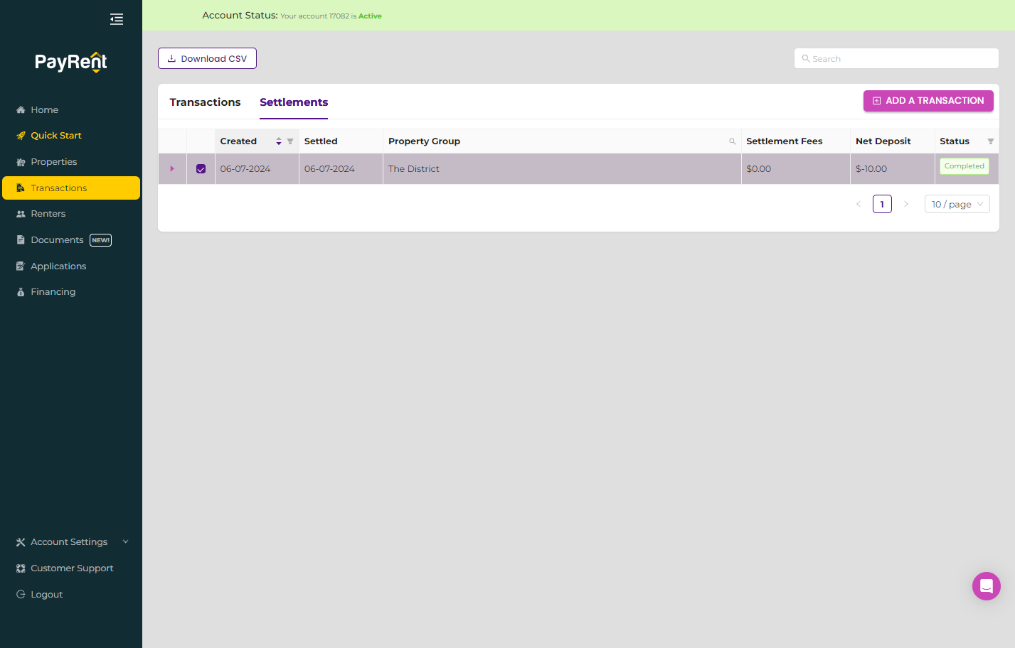Click the Settled date 06-07-2024 cell
This screenshot has width=1015, height=648.
[341, 169]
